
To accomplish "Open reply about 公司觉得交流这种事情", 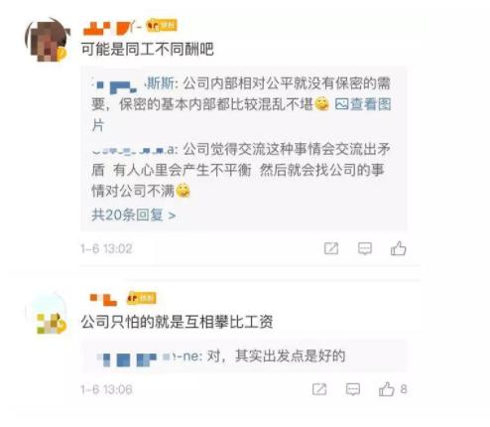I will tap(241, 170).
